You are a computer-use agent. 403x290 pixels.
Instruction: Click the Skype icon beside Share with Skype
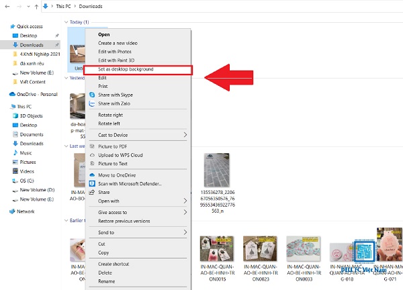tap(92, 95)
